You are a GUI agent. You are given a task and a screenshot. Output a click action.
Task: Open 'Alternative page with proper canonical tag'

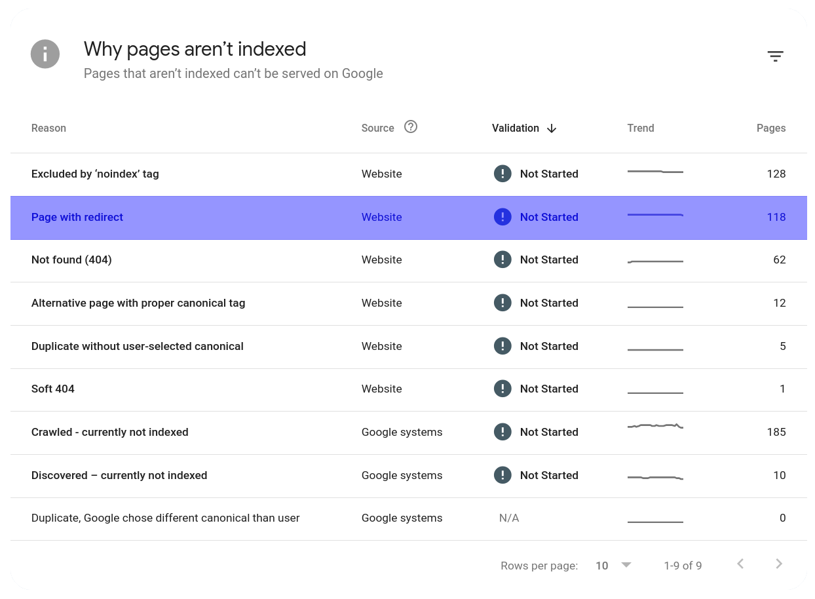click(138, 303)
